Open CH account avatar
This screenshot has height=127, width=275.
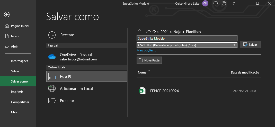pyautogui.click(x=205, y=3)
